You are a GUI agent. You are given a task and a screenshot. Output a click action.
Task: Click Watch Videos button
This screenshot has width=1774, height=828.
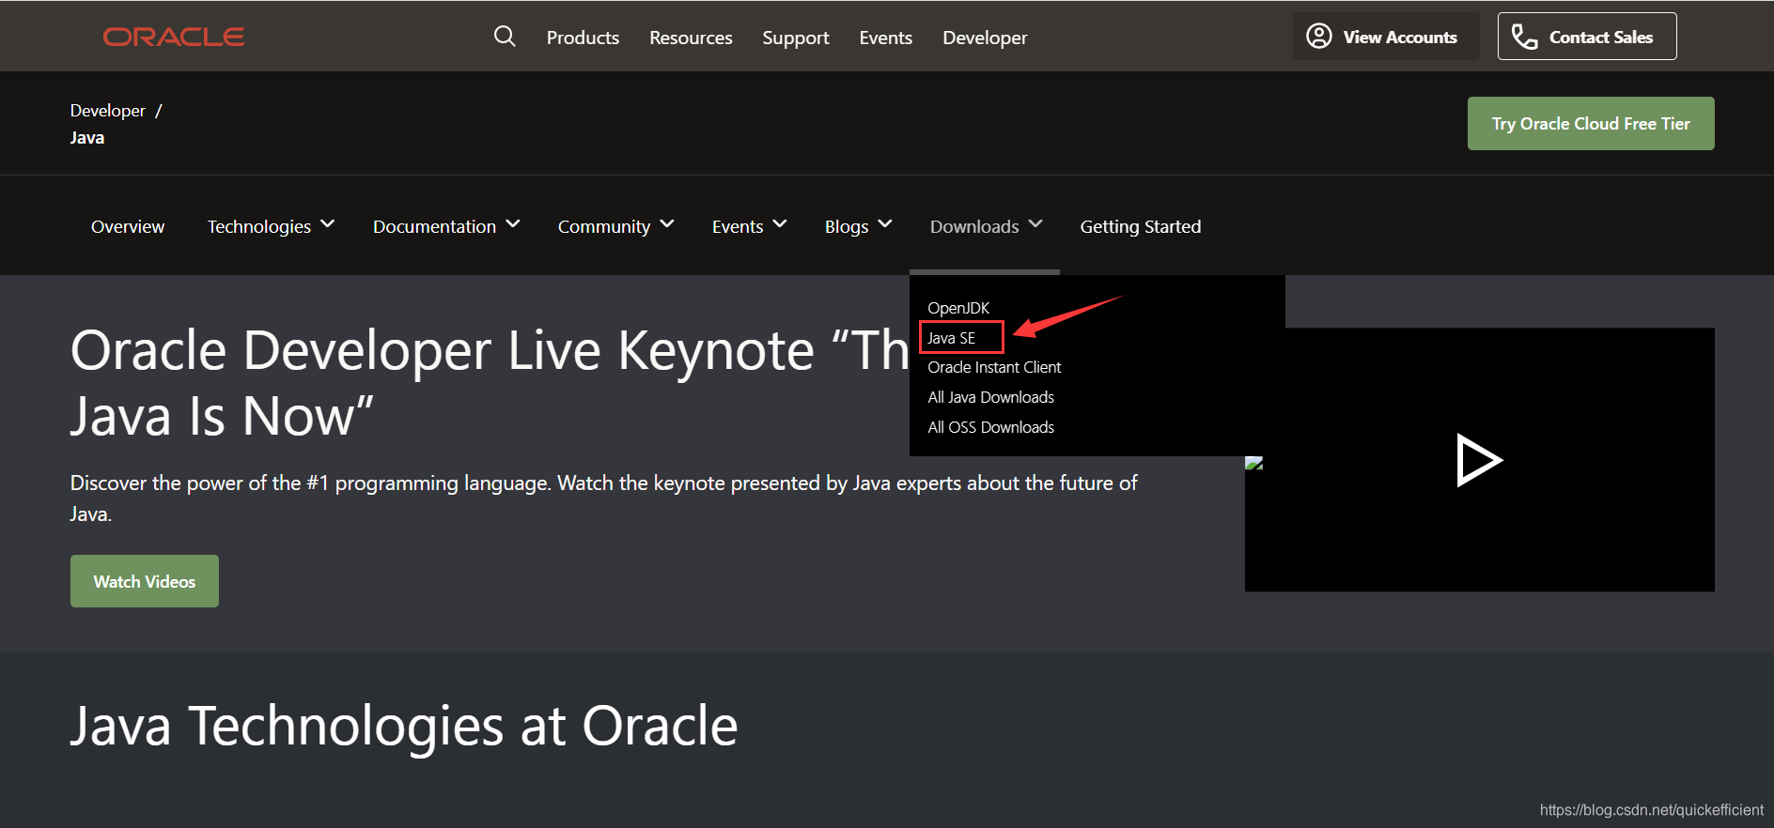tap(145, 581)
